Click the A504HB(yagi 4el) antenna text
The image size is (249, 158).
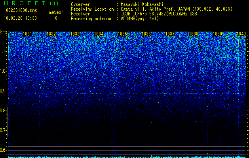coord(140,19)
